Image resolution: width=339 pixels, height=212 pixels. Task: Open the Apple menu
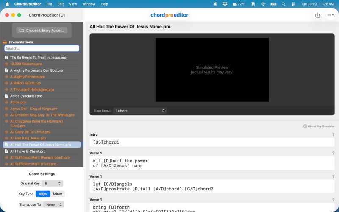(x=7, y=4)
